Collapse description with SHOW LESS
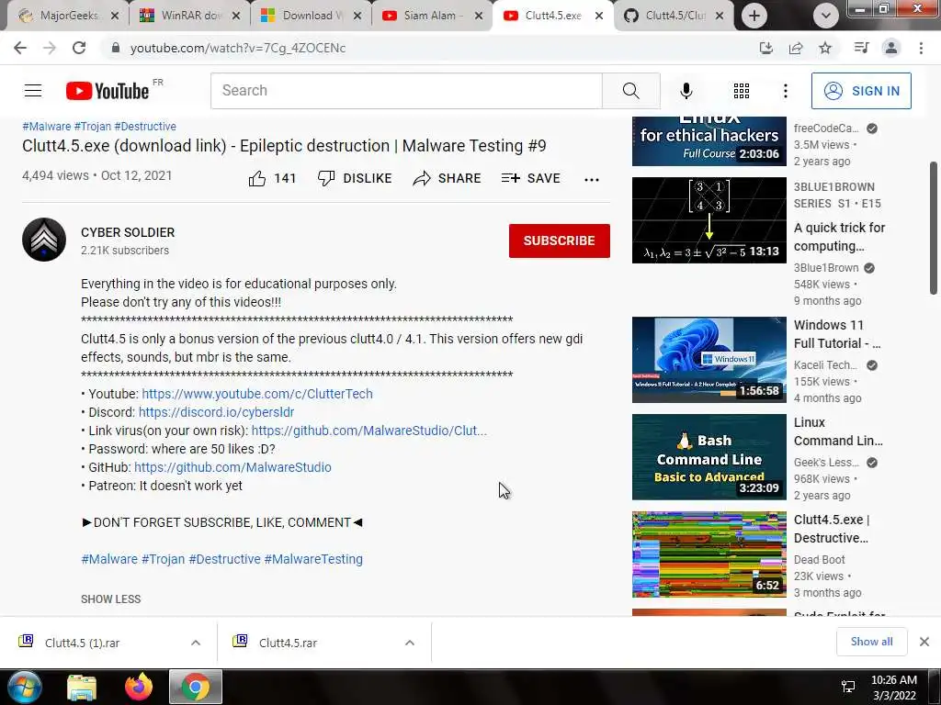Image resolution: width=941 pixels, height=705 pixels. (110, 599)
